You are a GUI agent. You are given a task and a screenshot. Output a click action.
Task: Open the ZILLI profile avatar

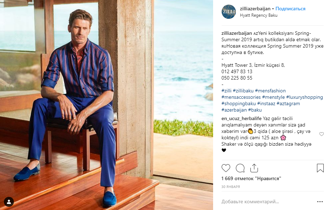click(228, 12)
